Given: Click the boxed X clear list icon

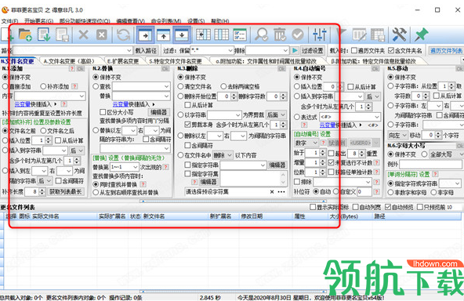Looking at the screenshot, I should pyautogui.click(x=102, y=34).
